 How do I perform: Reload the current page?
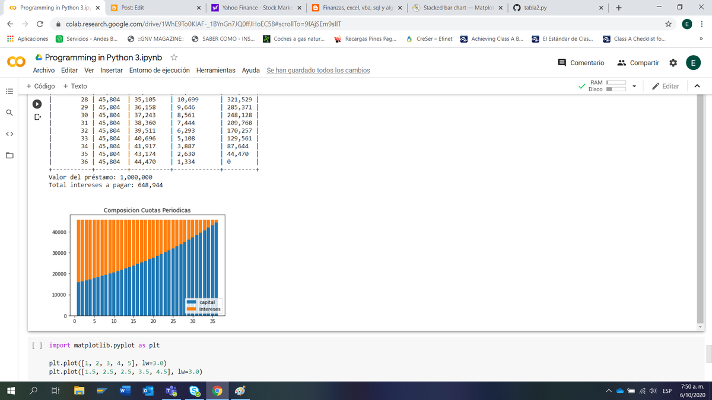[39, 24]
